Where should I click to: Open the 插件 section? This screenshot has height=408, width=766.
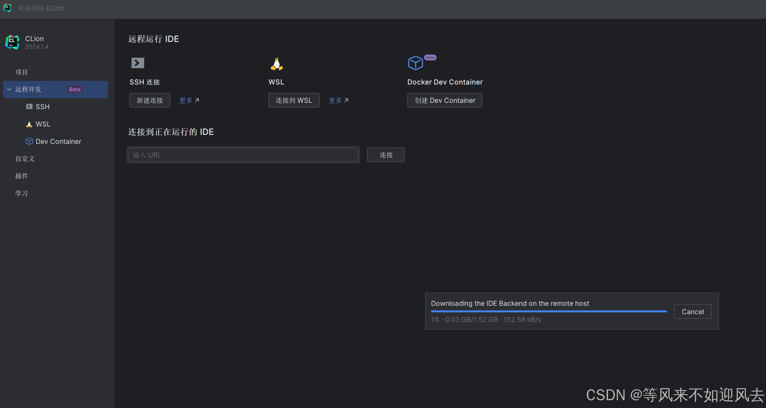22,176
